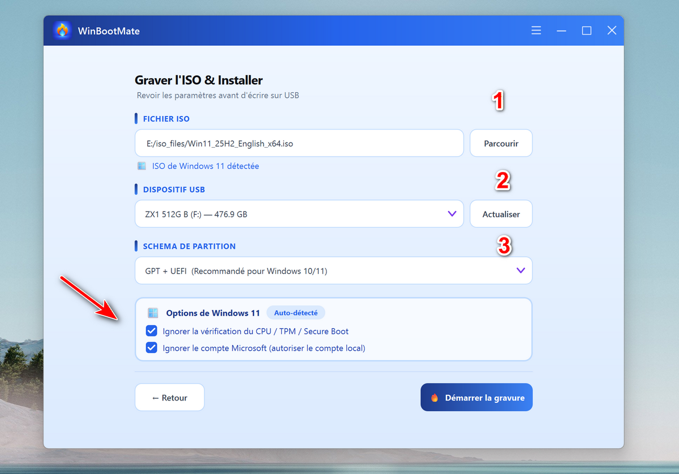The width and height of the screenshot is (679, 474).
Task: Minimize the WinBootMate window
Action: (x=561, y=31)
